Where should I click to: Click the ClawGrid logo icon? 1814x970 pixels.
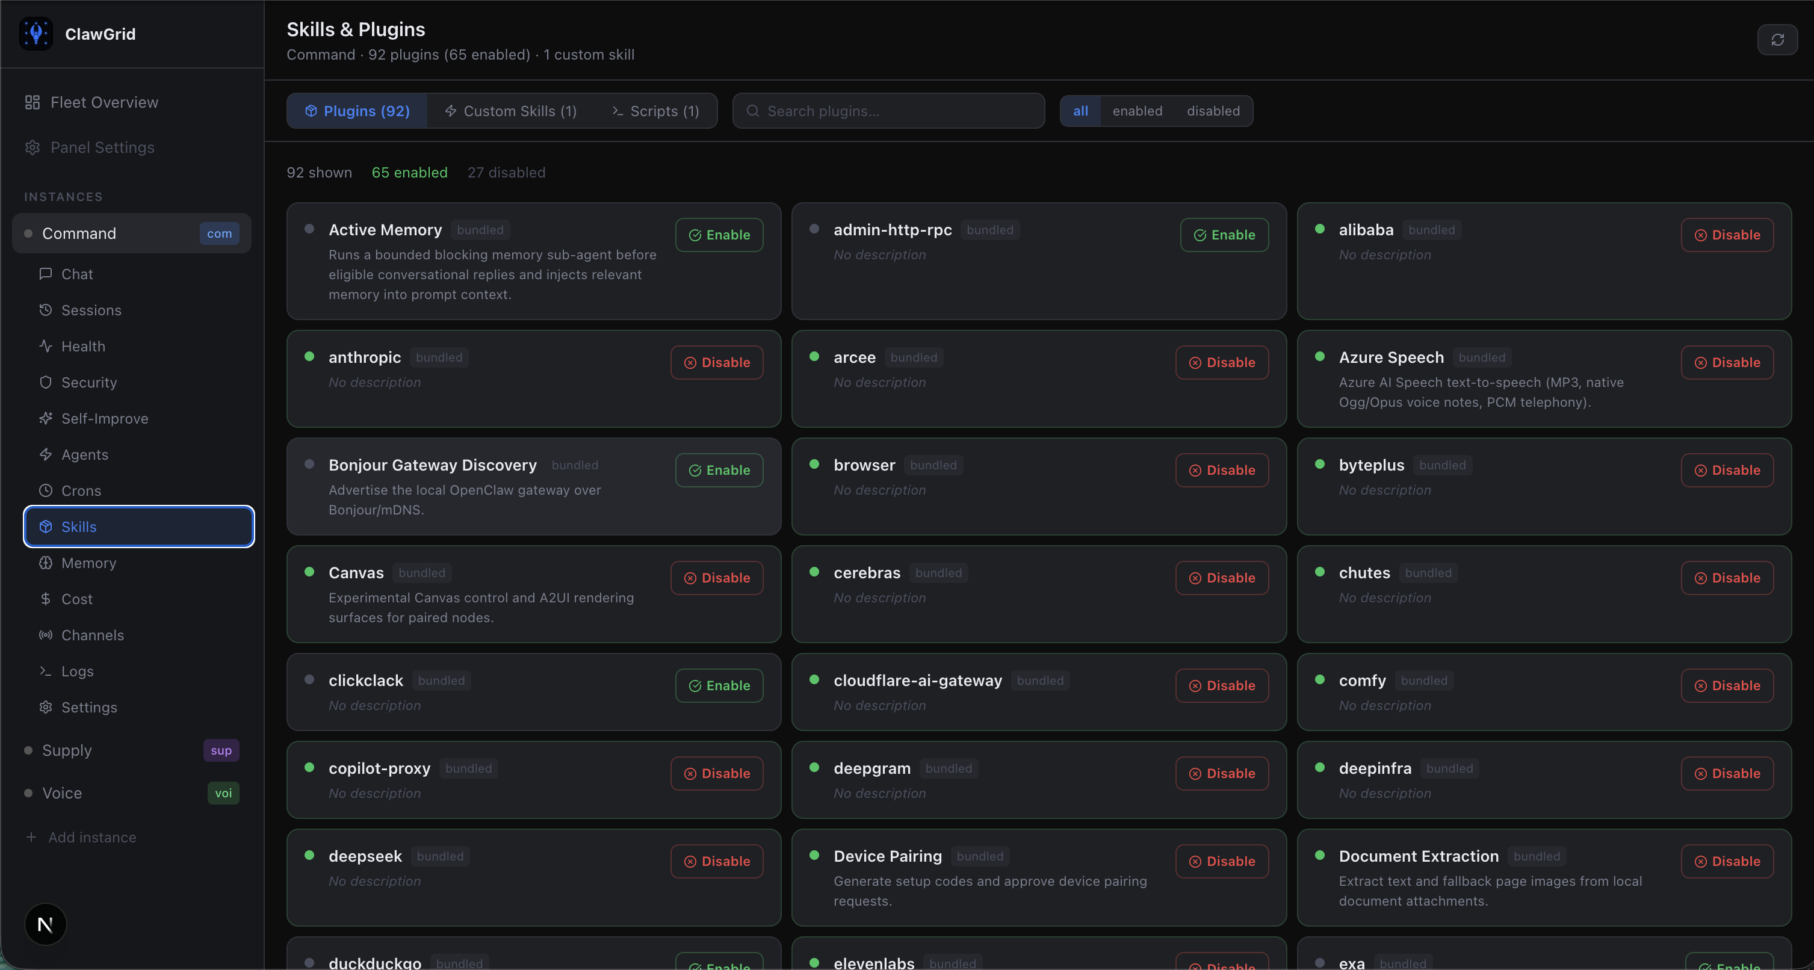point(36,34)
